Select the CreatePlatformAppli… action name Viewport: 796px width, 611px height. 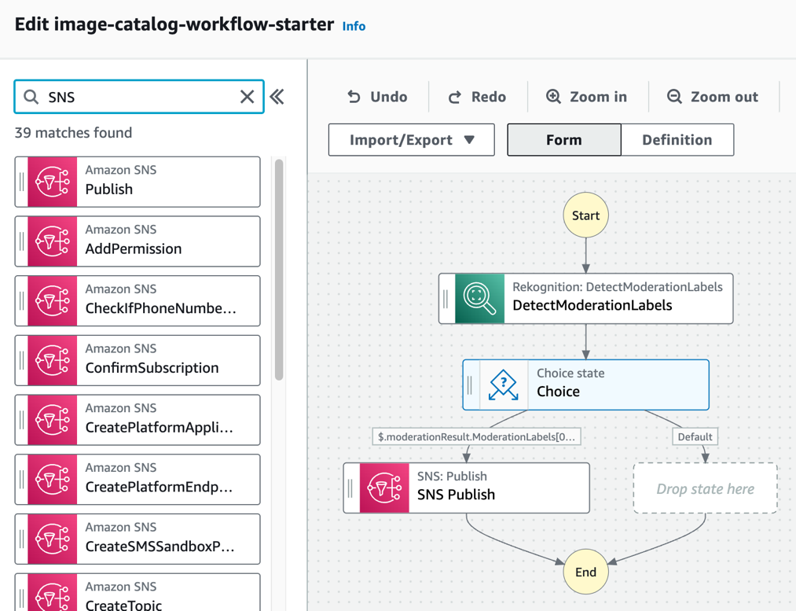click(160, 428)
